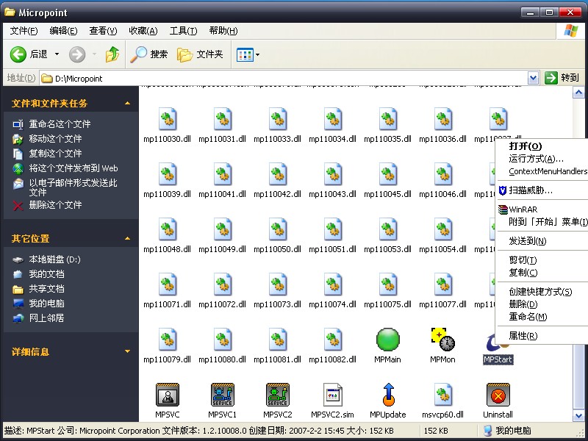The height and width of the screenshot is (441, 588).
Task: Choose 运行方式(A)... from context menu
Action: coord(536,159)
